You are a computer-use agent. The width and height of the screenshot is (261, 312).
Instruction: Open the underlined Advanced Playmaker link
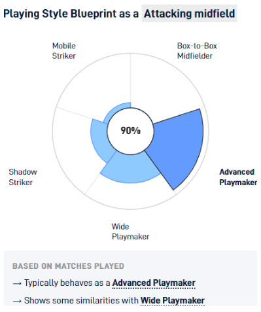[154, 283]
